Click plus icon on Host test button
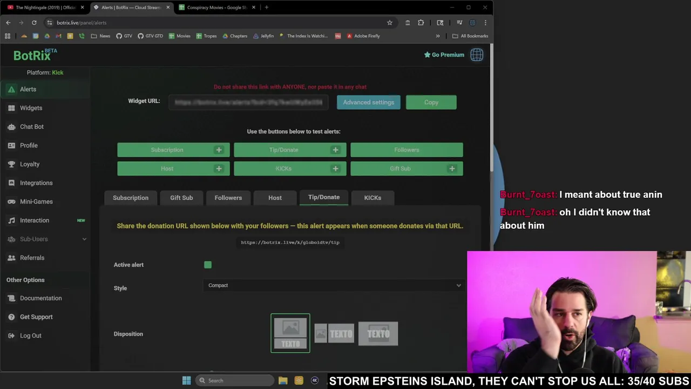The width and height of the screenshot is (691, 389). (x=219, y=169)
